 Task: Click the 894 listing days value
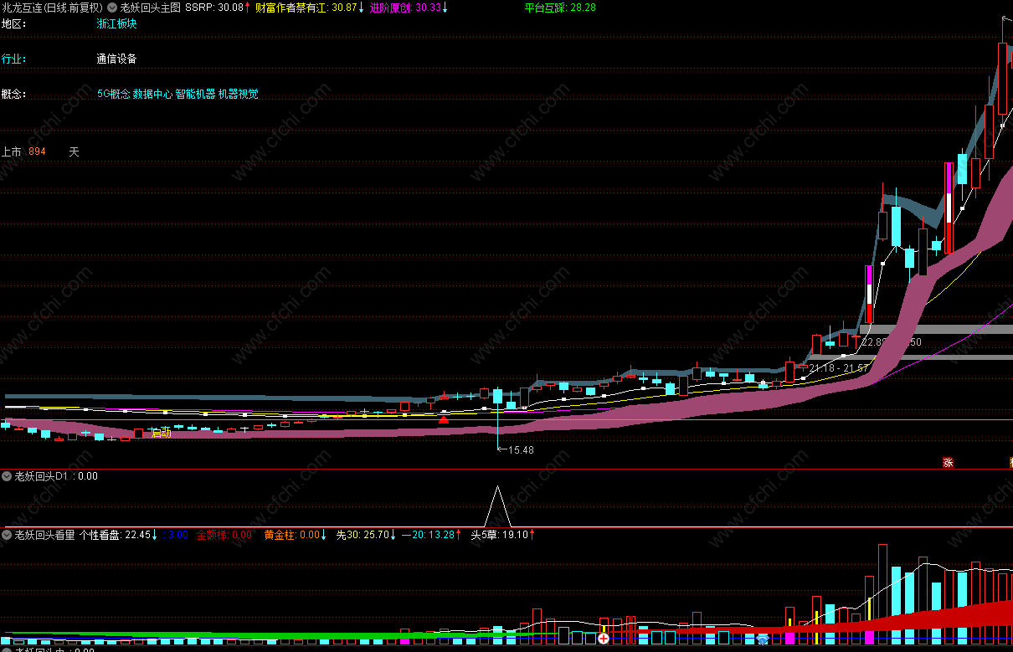coord(37,152)
